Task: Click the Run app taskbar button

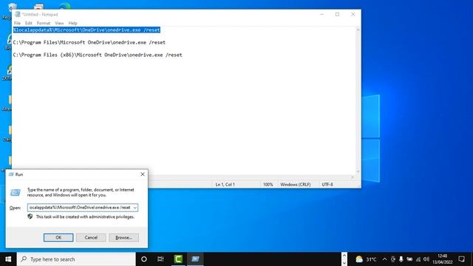Action: point(195,259)
